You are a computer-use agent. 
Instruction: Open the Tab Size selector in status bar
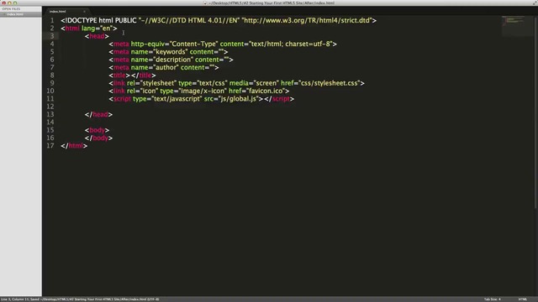click(x=492, y=299)
